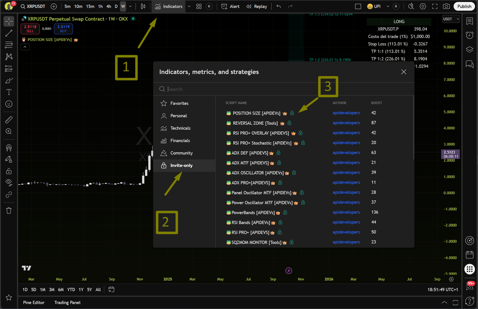Open the forecasting and measurement tools
This screenshot has height=309, width=478.
[x=9, y=69]
